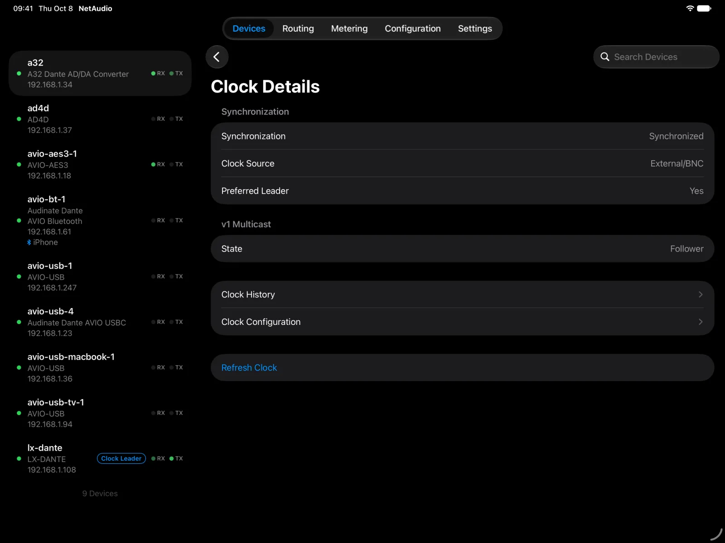Image resolution: width=725 pixels, height=543 pixels.
Task: Click the Preferred Leader row
Action: click(x=462, y=191)
